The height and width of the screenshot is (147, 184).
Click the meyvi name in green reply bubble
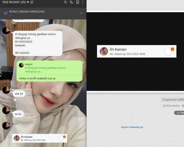tap(29, 64)
